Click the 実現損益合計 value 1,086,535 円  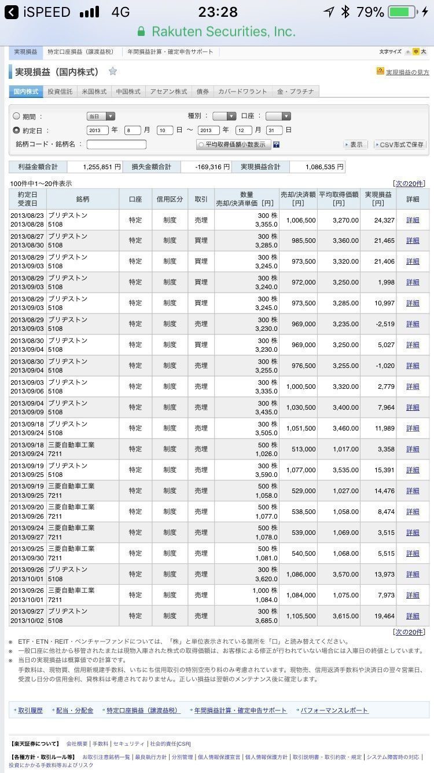317,167
